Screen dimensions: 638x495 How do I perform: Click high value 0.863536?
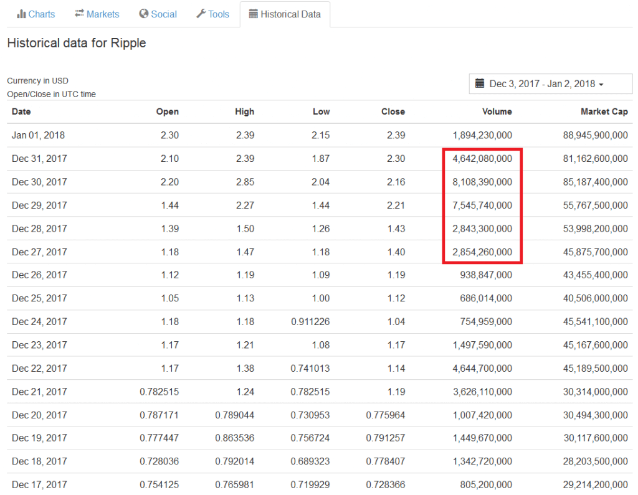235,438
